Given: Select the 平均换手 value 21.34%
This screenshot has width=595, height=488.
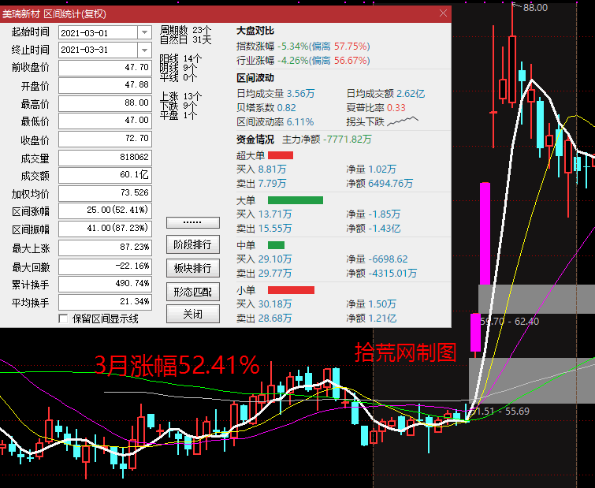Looking at the screenshot, I should tap(105, 302).
